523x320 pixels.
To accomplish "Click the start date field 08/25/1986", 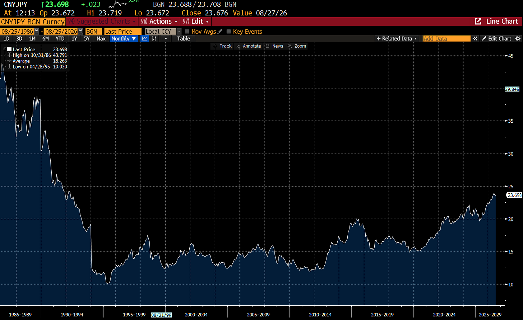I will pos(17,32).
